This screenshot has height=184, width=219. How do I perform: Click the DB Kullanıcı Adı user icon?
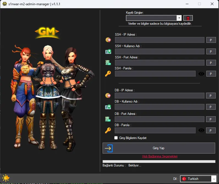(108, 107)
